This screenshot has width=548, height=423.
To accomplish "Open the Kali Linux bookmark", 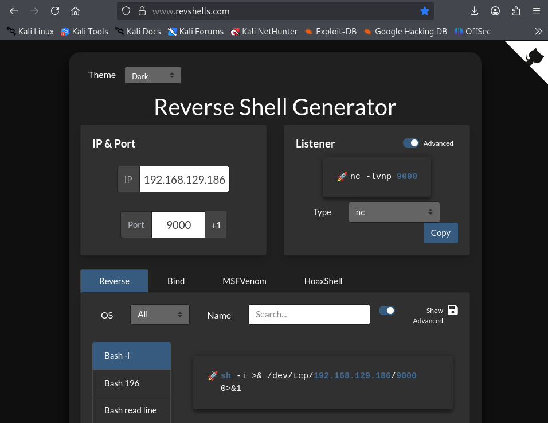I will click(31, 32).
